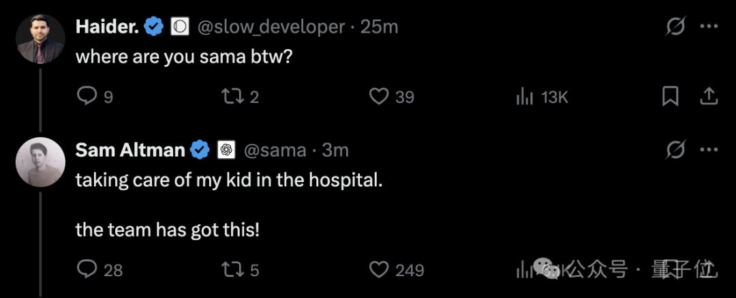This screenshot has width=736, height=298.
Task: Repost Haider's tweet
Action: click(x=231, y=97)
